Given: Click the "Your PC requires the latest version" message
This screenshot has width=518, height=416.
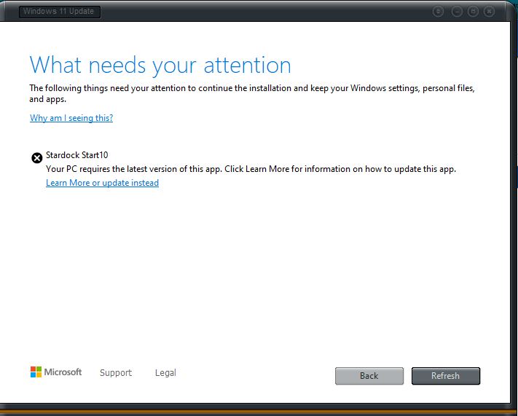Looking at the screenshot, I should pos(251,169).
